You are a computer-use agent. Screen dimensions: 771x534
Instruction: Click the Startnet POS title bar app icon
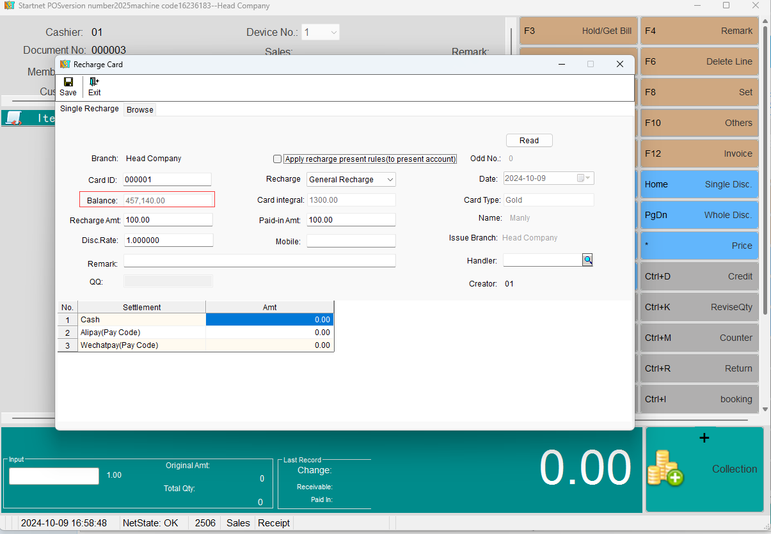coord(10,6)
